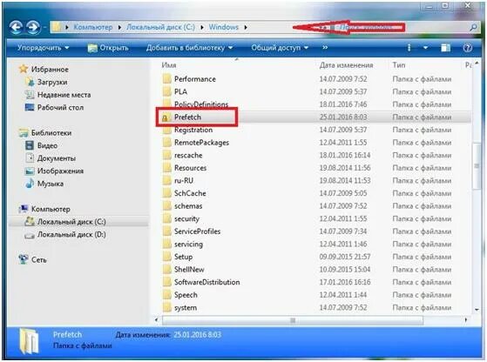
Task: Click Компьютер in the address bar
Action: point(93,27)
